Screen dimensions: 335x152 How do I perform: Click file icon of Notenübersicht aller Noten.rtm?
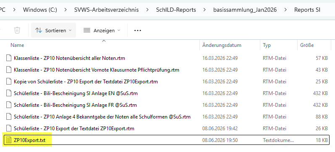pyautogui.click(x=8, y=58)
